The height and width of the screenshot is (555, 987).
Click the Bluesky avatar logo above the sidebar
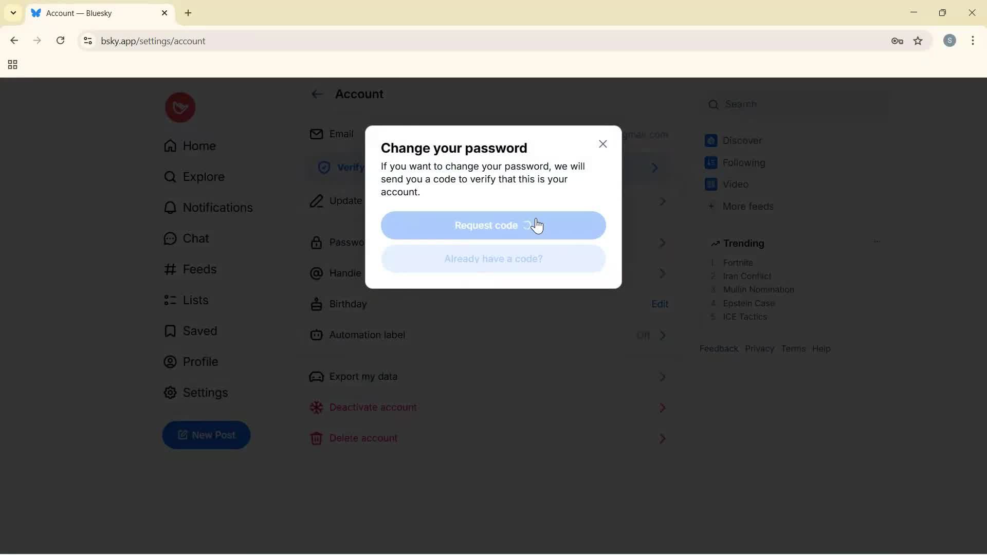(180, 107)
